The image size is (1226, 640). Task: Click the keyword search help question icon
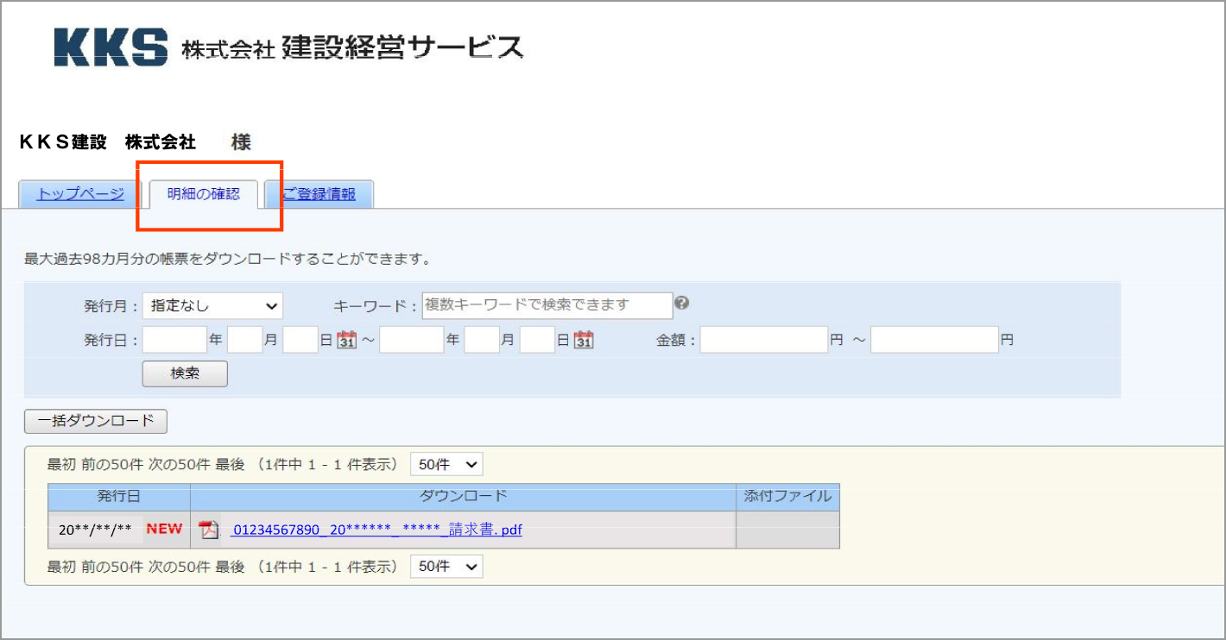(682, 303)
